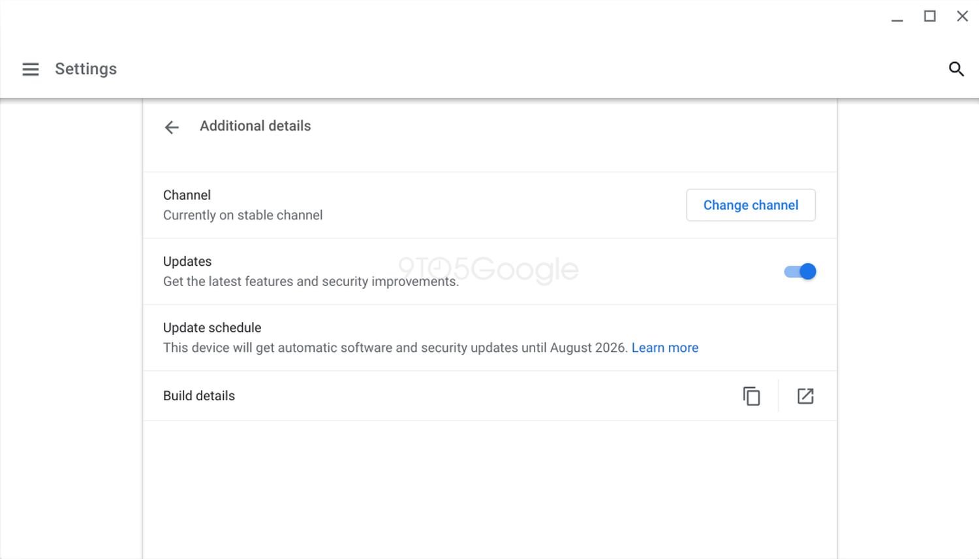Screen dimensions: 979x559
Task: Click the 'Get the latest features' description text
Action: coord(310,281)
